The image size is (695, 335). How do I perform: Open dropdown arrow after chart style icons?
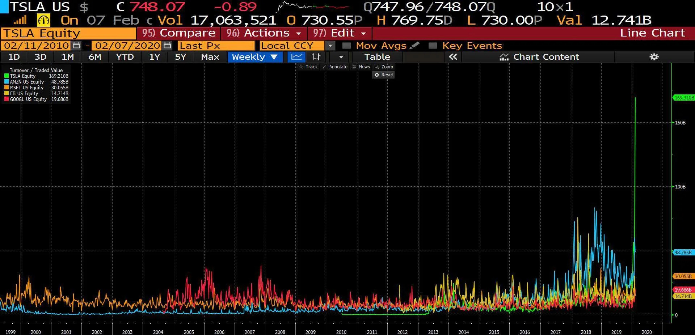(341, 57)
